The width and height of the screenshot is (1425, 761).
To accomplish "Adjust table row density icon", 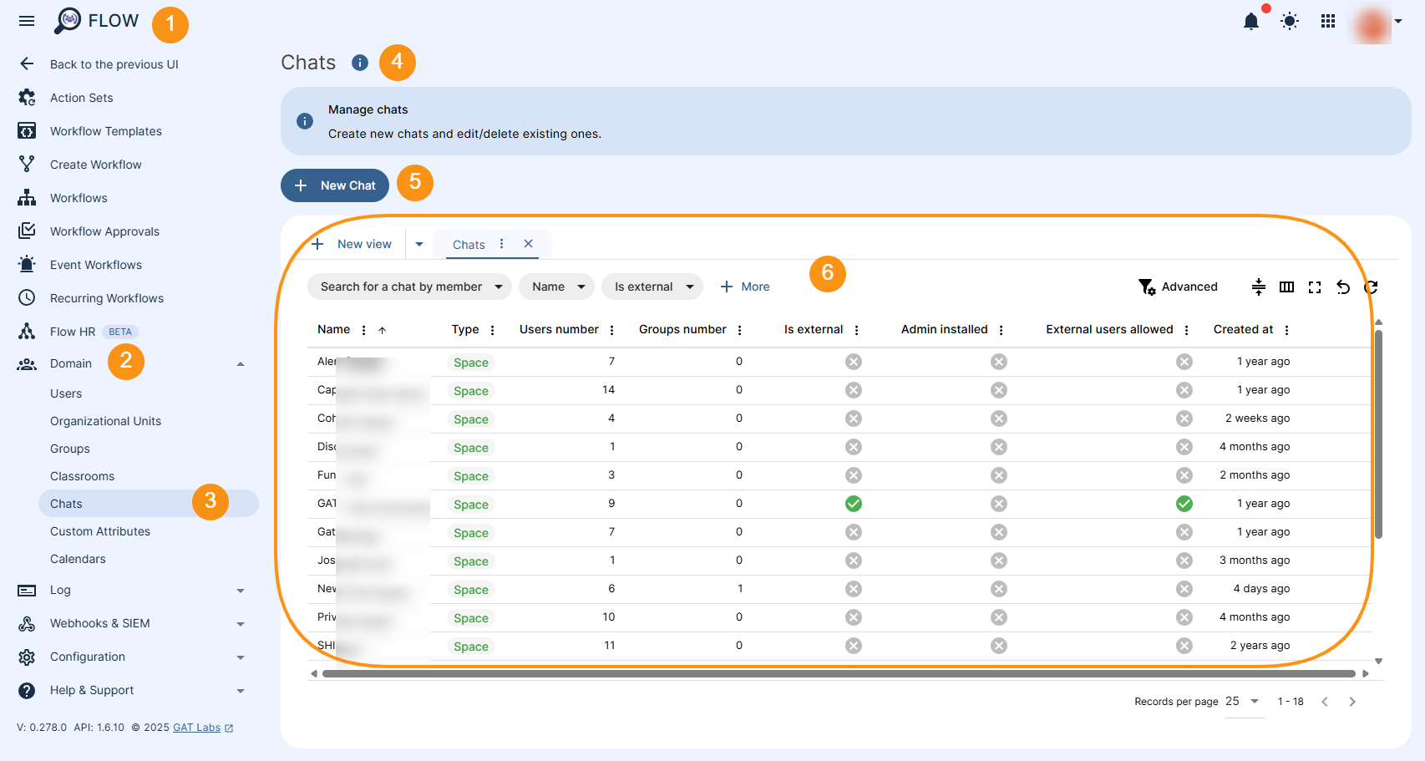I will pyautogui.click(x=1259, y=287).
